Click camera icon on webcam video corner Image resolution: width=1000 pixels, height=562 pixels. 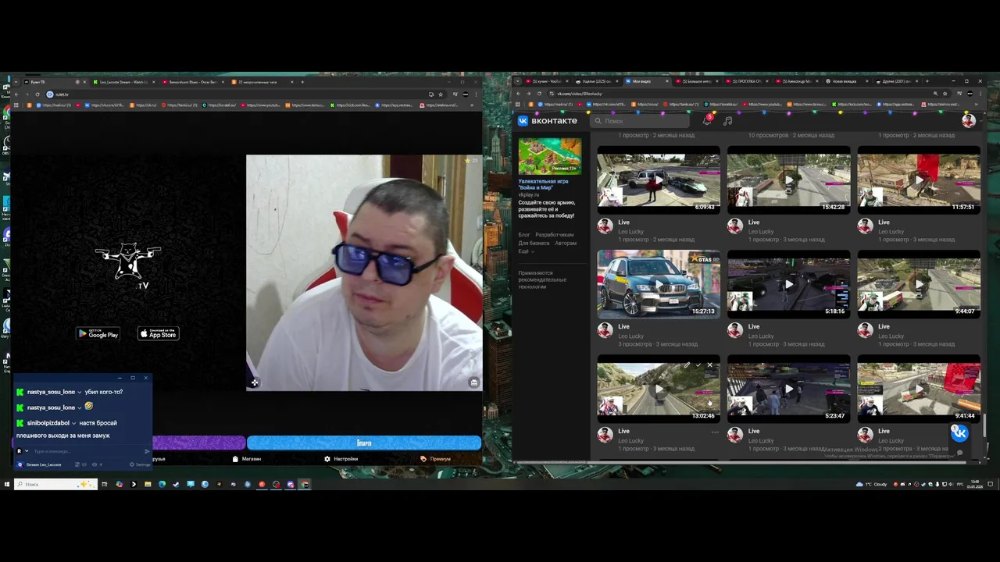tap(474, 382)
